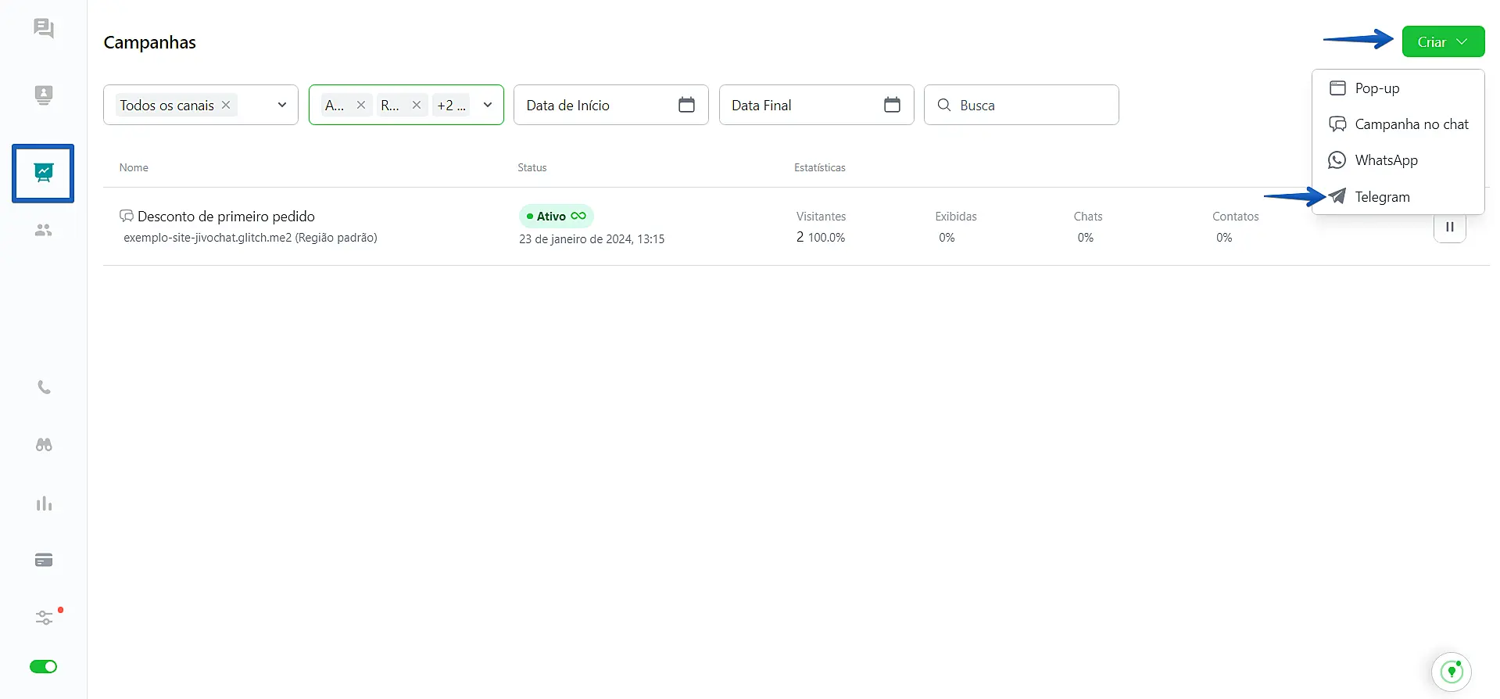The height and width of the screenshot is (699, 1500).
Task: Remove the Todos os canais filter tag
Action: tap(226, 105)
